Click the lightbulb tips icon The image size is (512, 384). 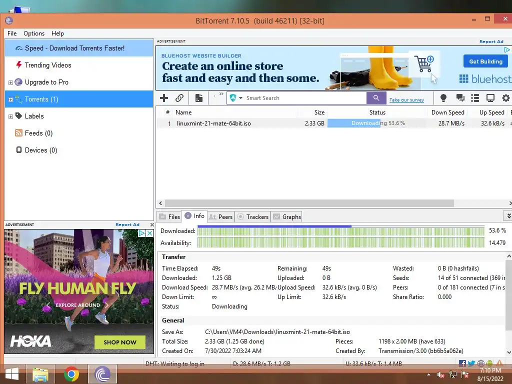coord(443,98)
